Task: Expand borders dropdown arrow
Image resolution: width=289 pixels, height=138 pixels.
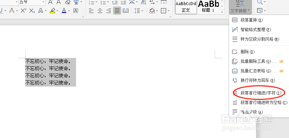Action: click(169, 11)
